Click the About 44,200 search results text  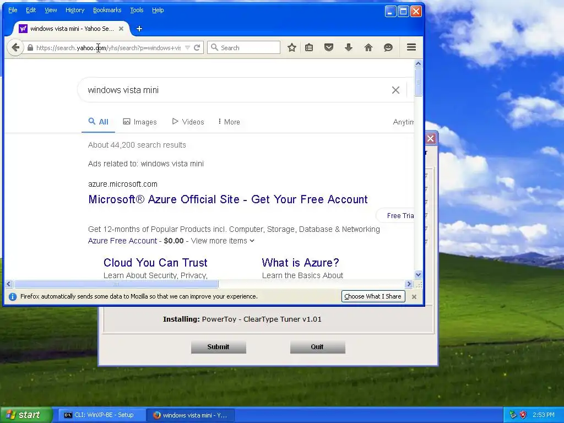[137, 145]
